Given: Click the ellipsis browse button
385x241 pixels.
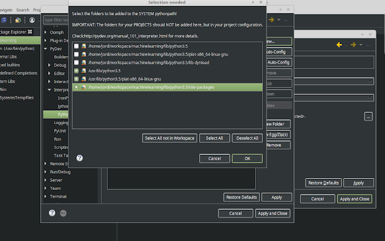Looking at the screenshot, I should coord(368,116).
